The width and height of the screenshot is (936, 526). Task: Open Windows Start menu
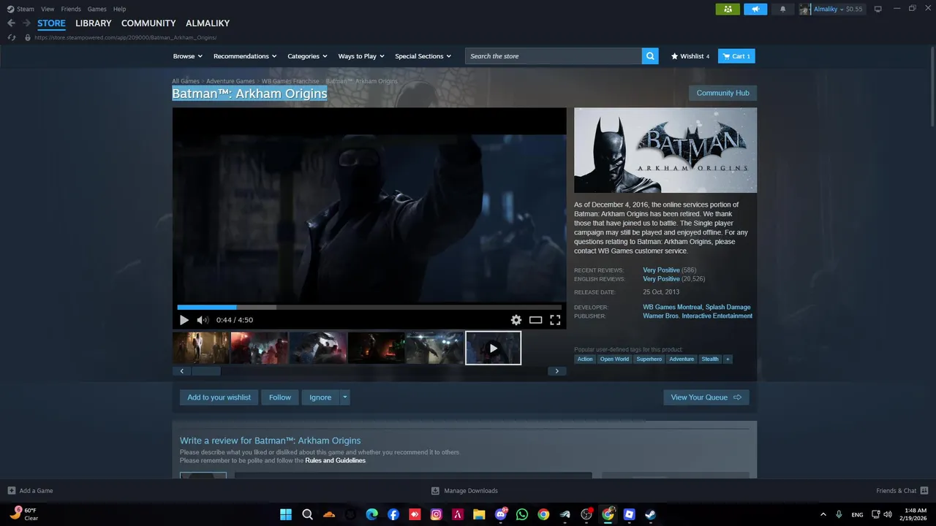(x=286, y=514)
